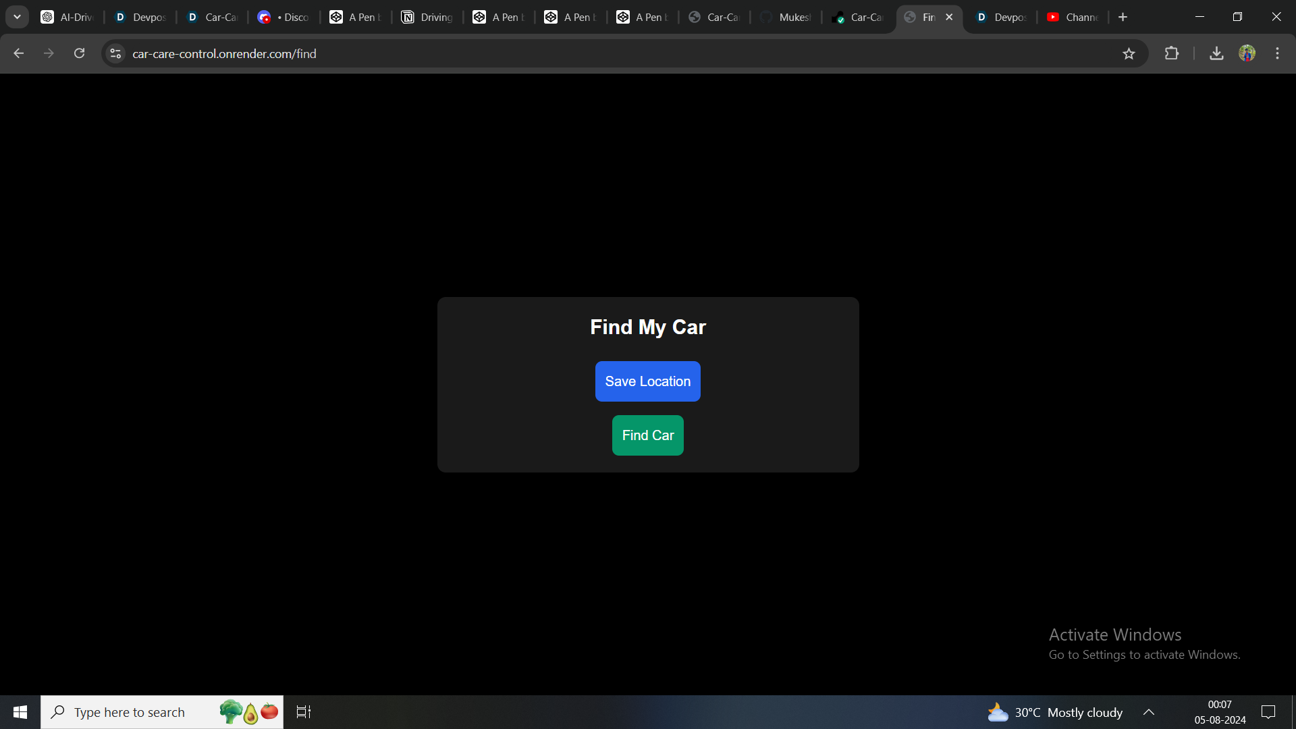View site information icon in address bar
Image resolution: width=1296 pixels, height=729 pixels.
coord(115,53)
